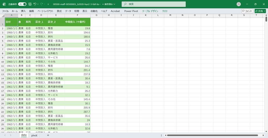Click the コメント comments button
The image size is (268, 138).
247,11
